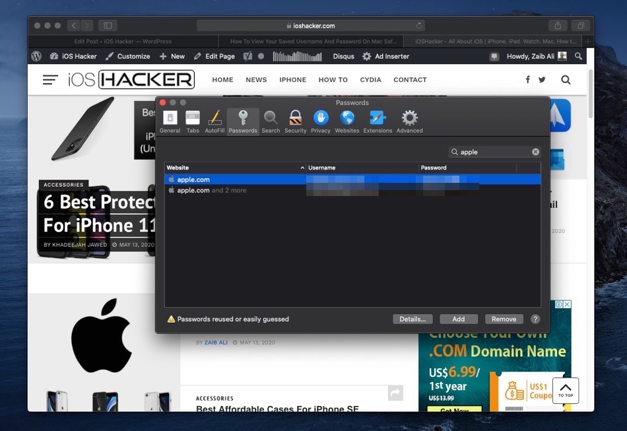Open the CYDIA navigation item
This screenshot has height=431, width=627.
(371, 80)
